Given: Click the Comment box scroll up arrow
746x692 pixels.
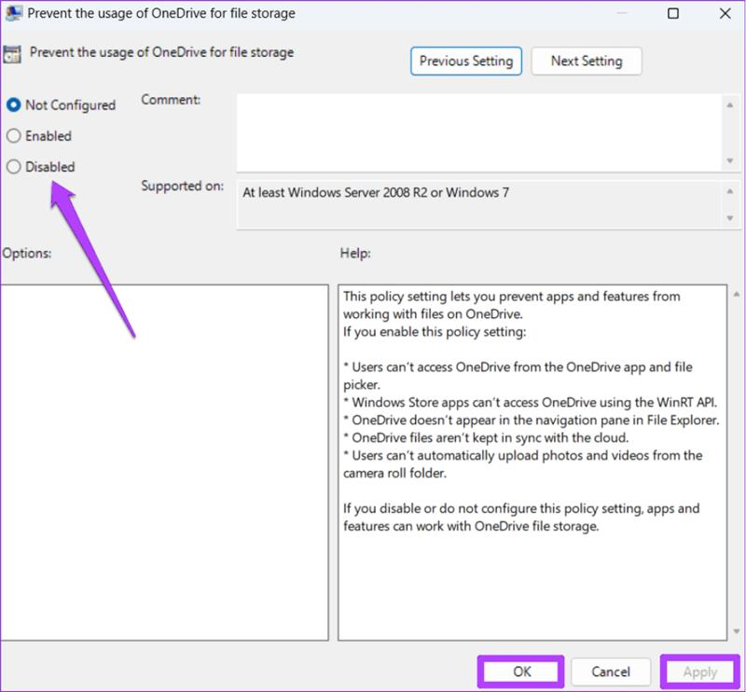Looking at the screenshot, I should tap(730, 104).
